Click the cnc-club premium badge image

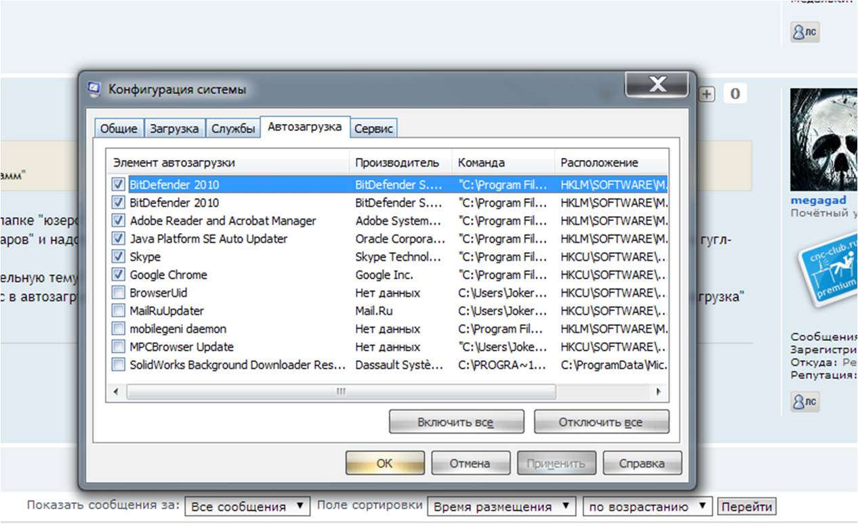point(827,270)
